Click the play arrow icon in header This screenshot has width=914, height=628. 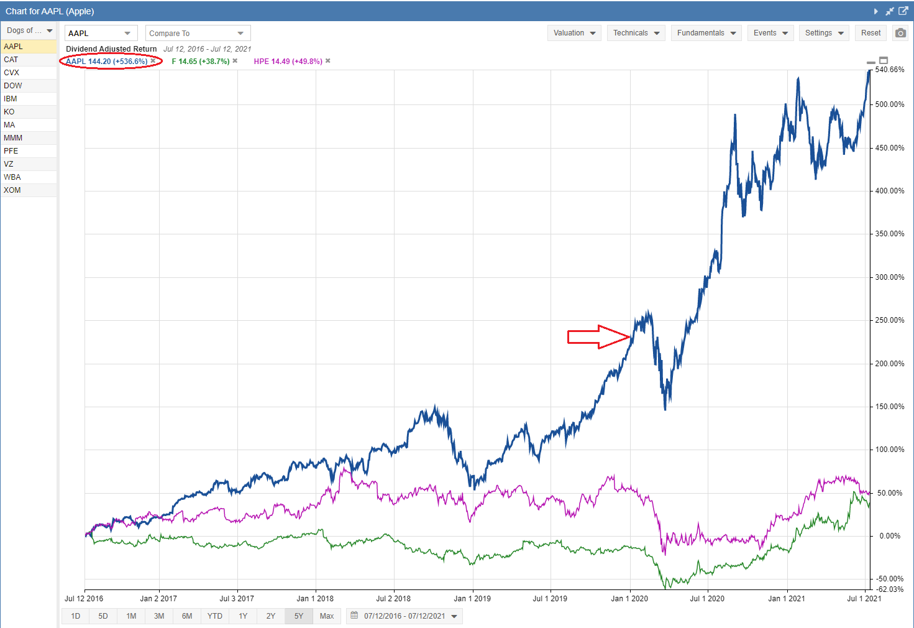pyautogui.click(x=876, y=11)
